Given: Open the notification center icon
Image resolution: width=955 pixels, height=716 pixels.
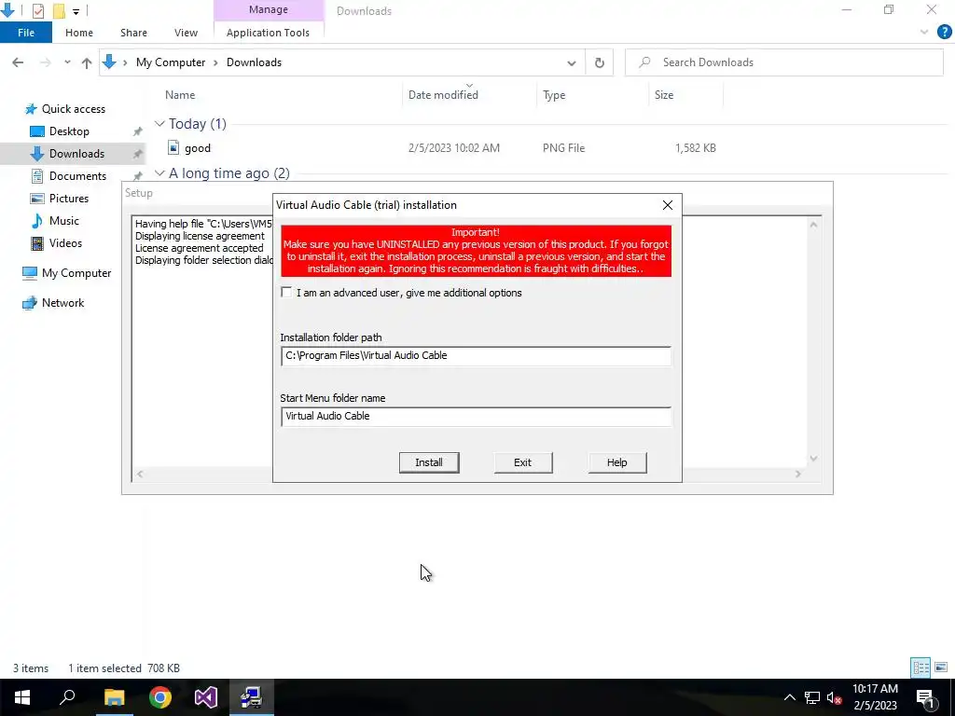Looking at the screenshot, I should [926, 697].
